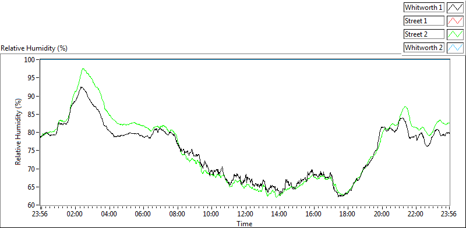Click the 'Time' x-axis label
The image size is (466, 228).
pos(244,223)
